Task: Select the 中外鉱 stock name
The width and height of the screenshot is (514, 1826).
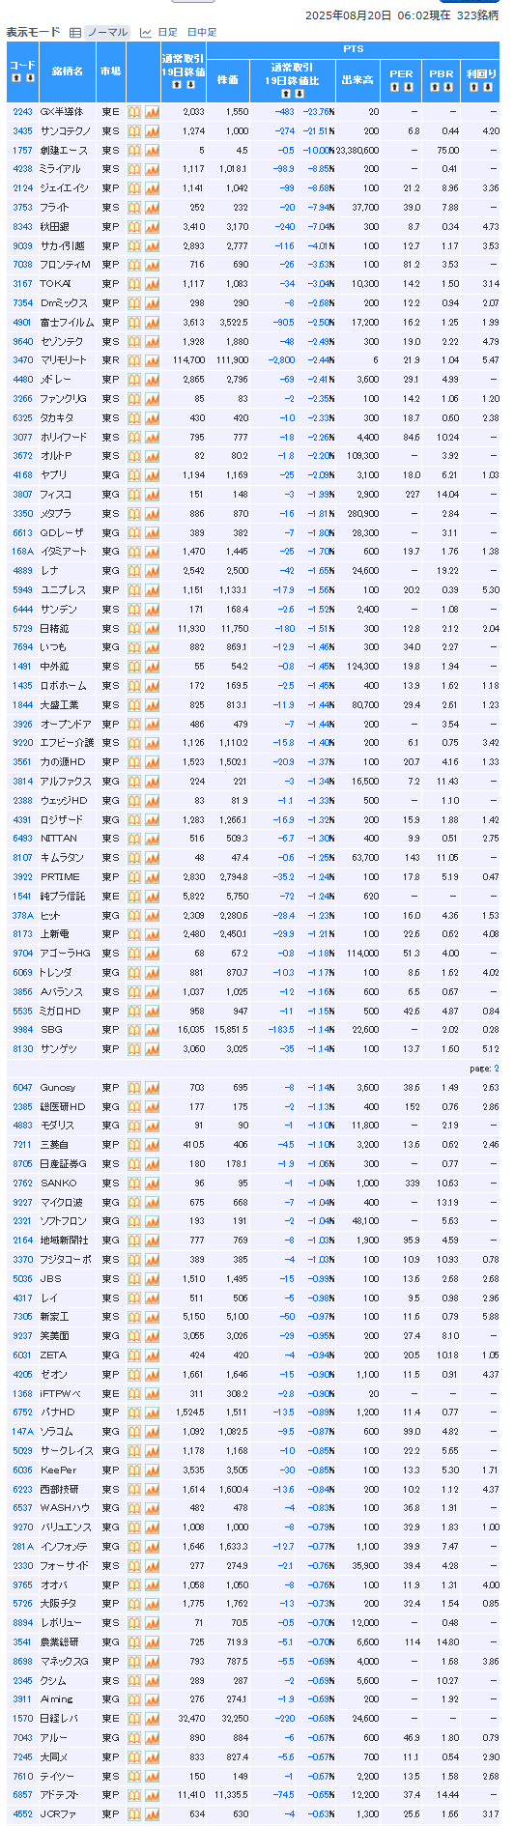Action: 53,667
